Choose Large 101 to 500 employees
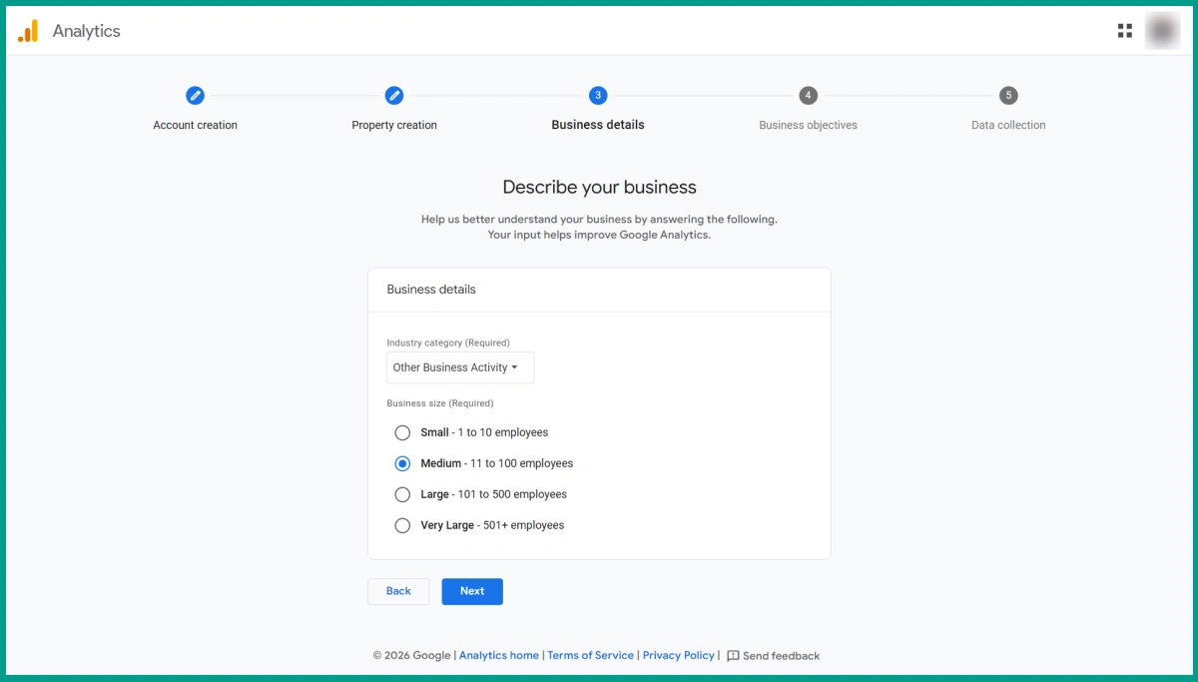 [x=402, y=494]
